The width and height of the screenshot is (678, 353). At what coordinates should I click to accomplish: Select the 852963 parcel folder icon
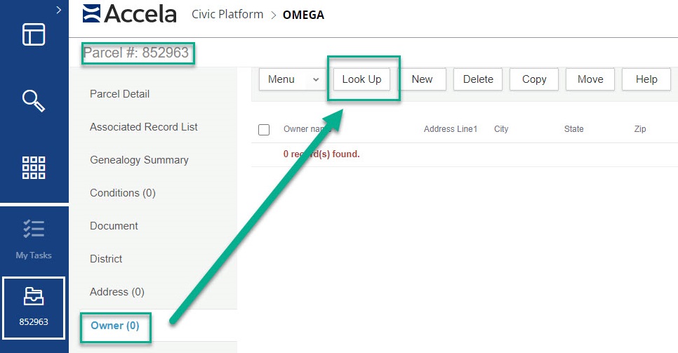tap(34, 298)
